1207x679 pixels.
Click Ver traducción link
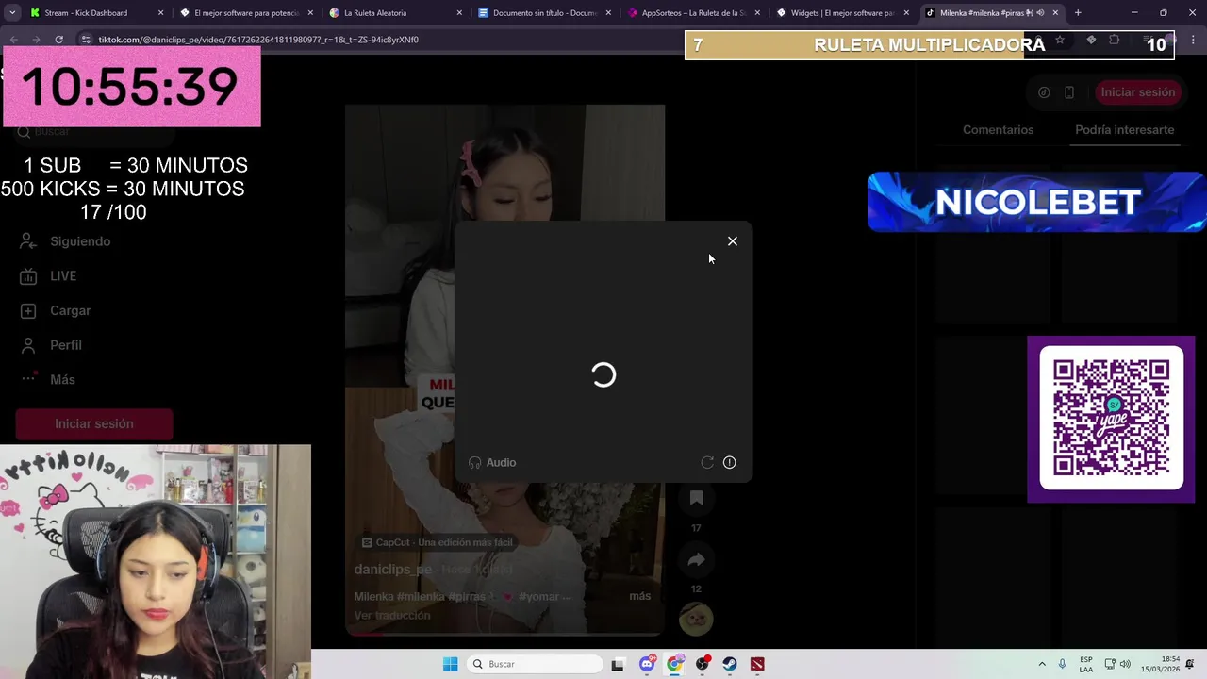coord(392,615)
